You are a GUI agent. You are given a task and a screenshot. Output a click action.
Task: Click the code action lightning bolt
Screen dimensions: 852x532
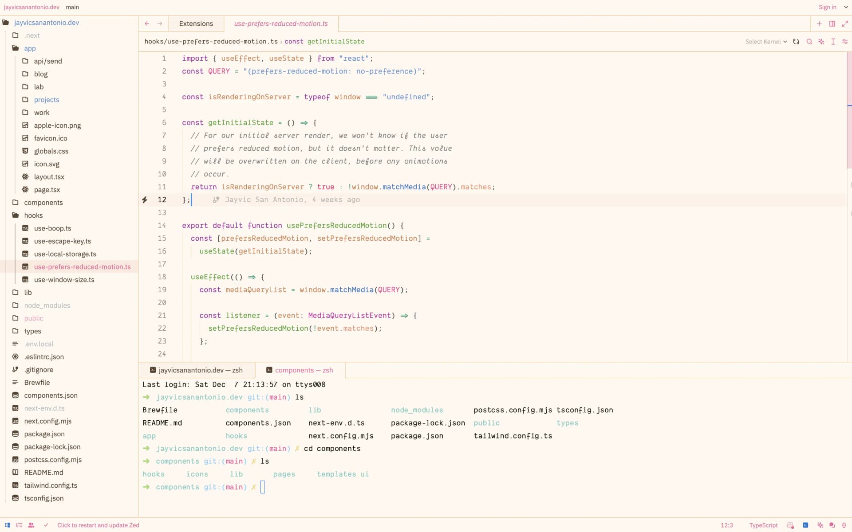point(145,199)
